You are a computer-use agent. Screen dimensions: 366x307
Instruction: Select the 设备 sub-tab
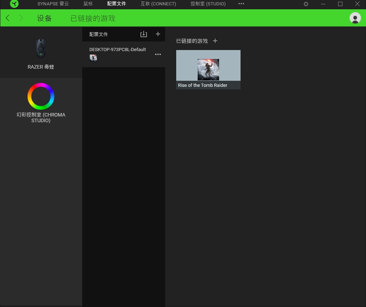pos(44,18)
